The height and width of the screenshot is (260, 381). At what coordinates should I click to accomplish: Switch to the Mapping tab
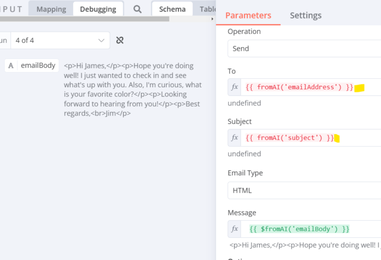[51, 9]
